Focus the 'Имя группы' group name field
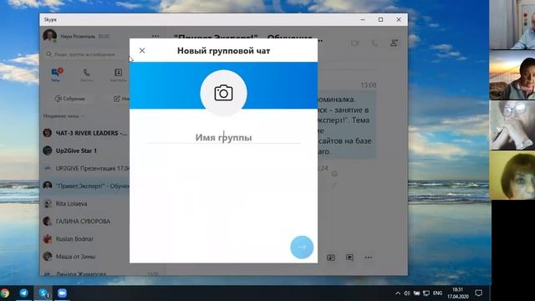Screen dimensions: 535x301 click(223, 137)
